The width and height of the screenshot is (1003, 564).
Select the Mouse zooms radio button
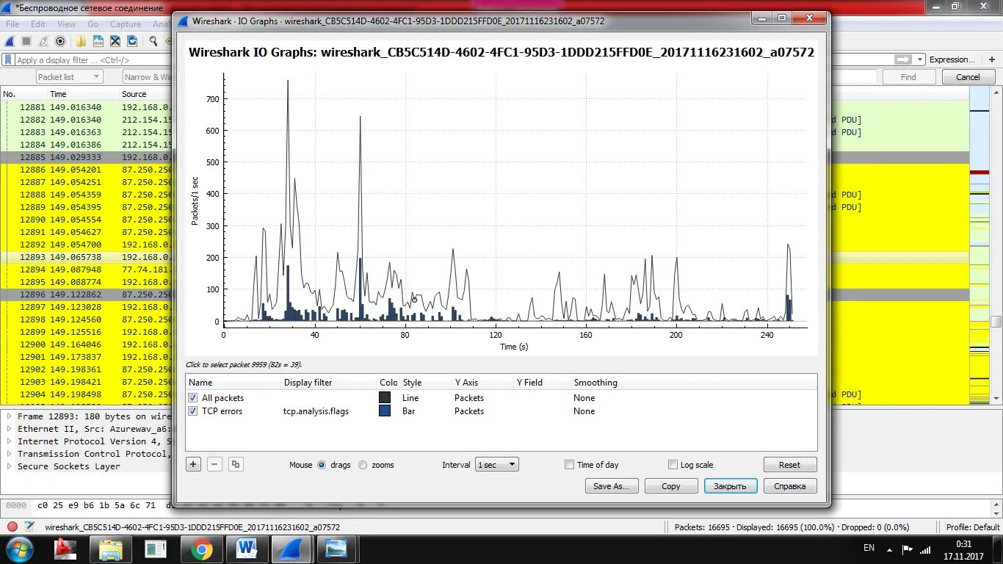(x=363, y=465)
